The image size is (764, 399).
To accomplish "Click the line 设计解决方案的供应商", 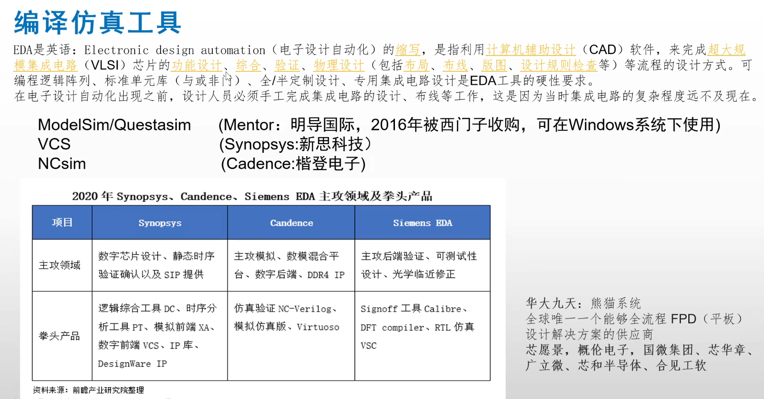I will tap(590, 334).
